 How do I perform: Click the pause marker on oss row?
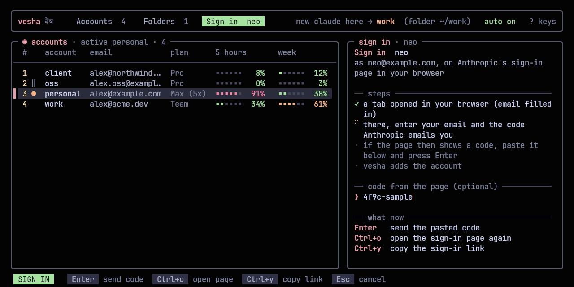[x=34, y=83]
